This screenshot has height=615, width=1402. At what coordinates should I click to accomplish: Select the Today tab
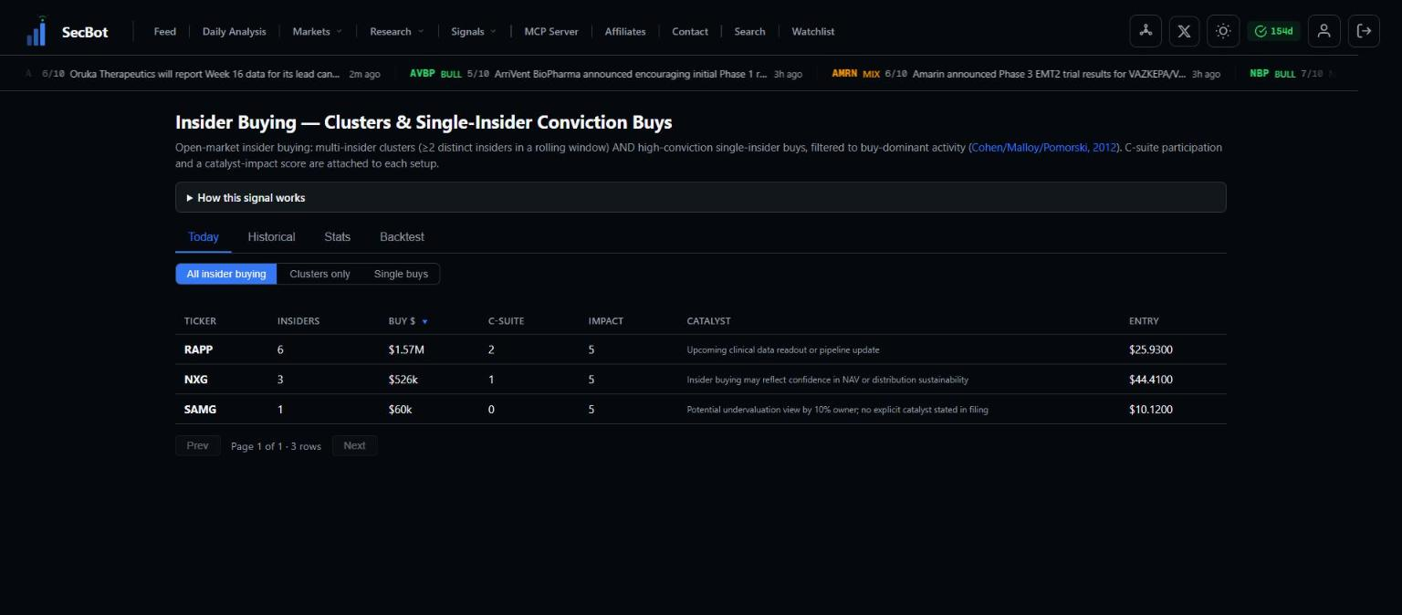[204, 236]
